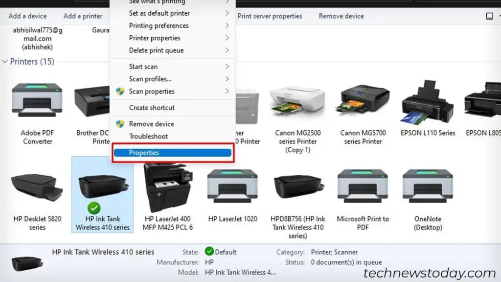
Task: Click the Print server properties button
Action: tap(270, 16)
